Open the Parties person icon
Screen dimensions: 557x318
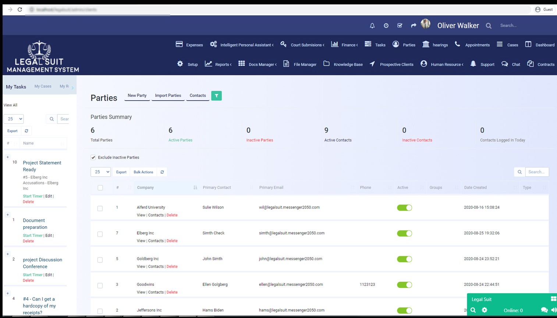pyautogui.click(x=396, y=44)
